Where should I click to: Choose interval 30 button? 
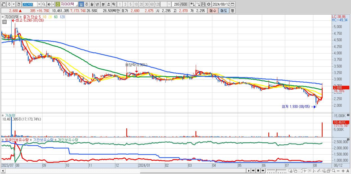pyautogui.click(x=147, y=4)
